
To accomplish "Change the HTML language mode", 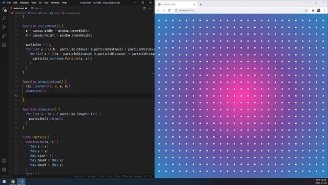I will pyautogui.click(x=117, y=176).
